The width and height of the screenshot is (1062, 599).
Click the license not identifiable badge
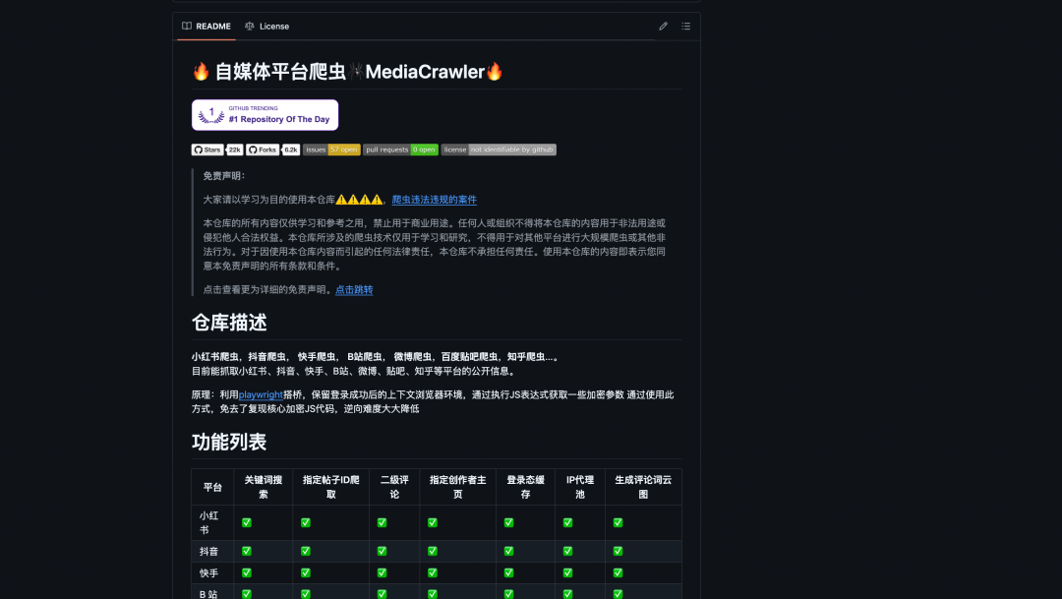(x=499, y=150)
